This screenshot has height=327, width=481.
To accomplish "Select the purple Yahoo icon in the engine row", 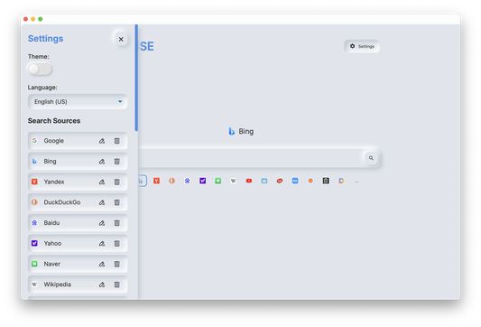I will click(x=203, y=181).
